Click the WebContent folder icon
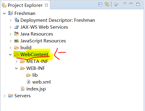 point(16,55)
